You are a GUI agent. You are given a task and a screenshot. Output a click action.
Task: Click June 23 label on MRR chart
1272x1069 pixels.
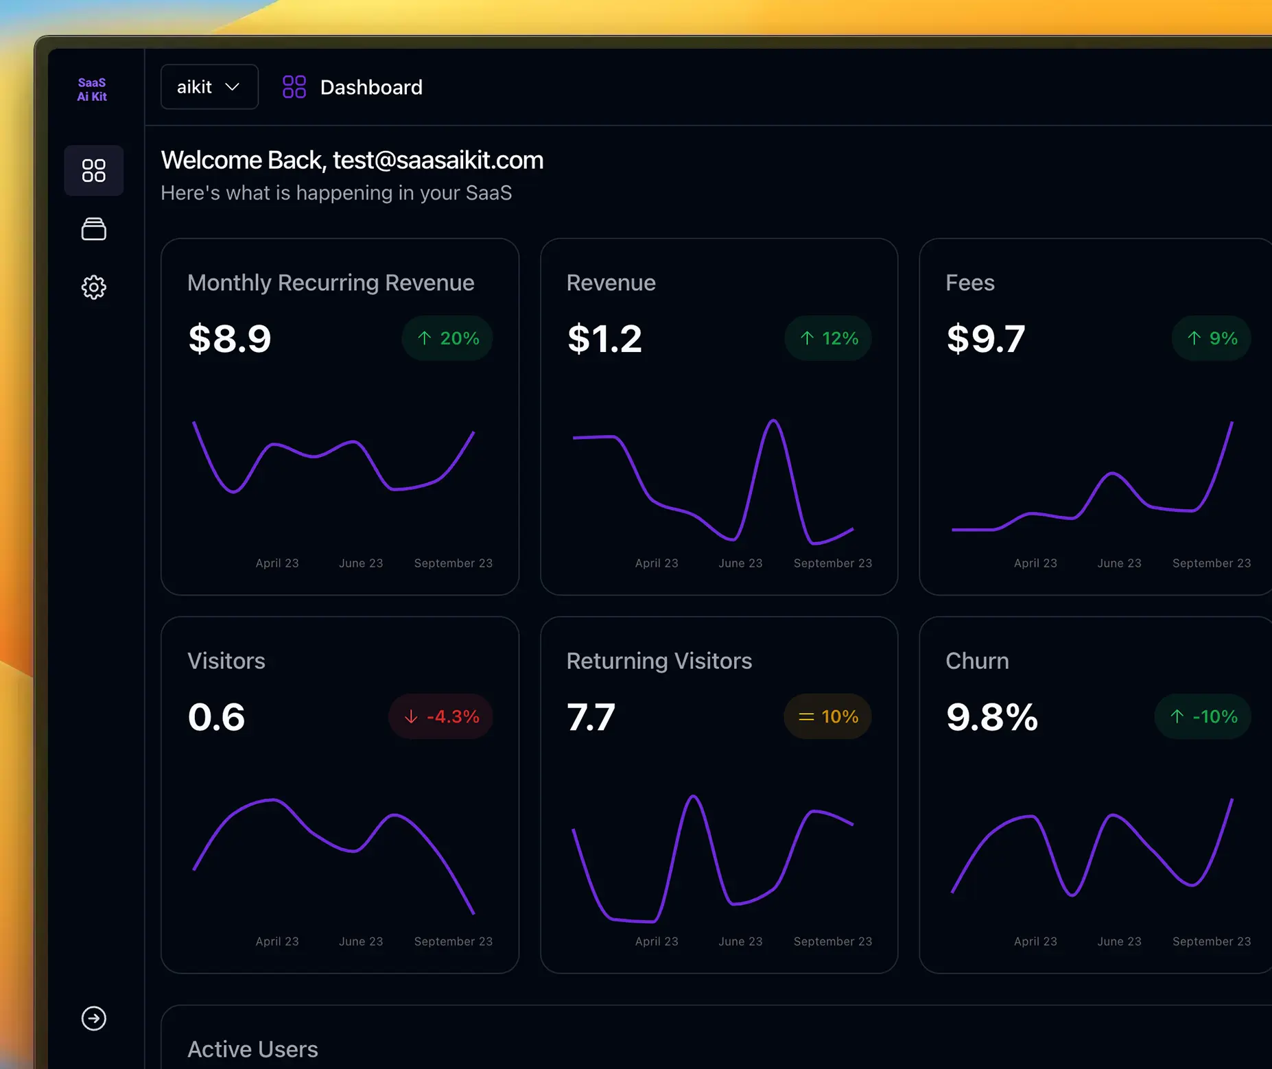(361, 563)
